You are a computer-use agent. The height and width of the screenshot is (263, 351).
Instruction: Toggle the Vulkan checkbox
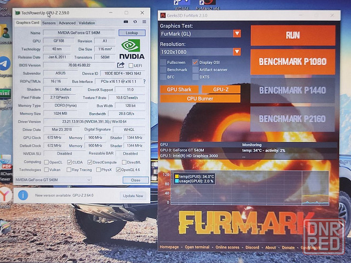[x=46, y=170]
